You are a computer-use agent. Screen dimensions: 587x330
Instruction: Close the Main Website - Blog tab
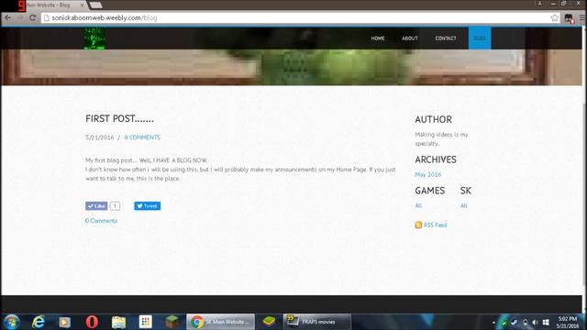click(82, 5)
